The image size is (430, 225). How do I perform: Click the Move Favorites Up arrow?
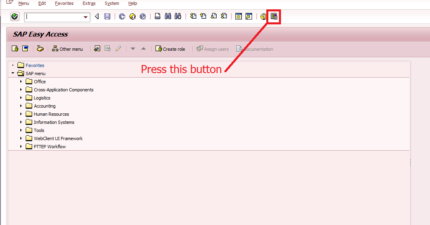point(143,49)
